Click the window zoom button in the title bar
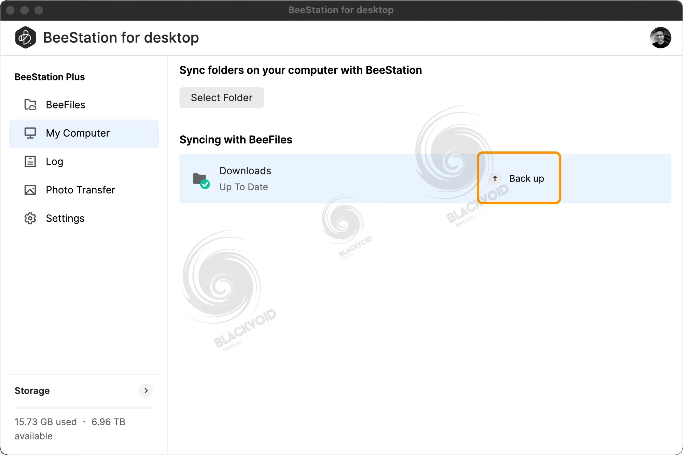This screenshot has width=683, height=455. coord(39,10)
